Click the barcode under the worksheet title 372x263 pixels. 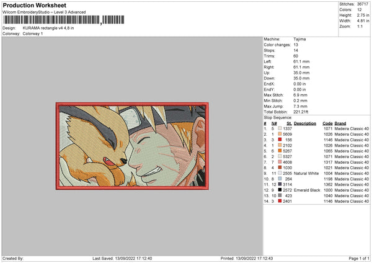pyautogui.click(x=64, y=20)
